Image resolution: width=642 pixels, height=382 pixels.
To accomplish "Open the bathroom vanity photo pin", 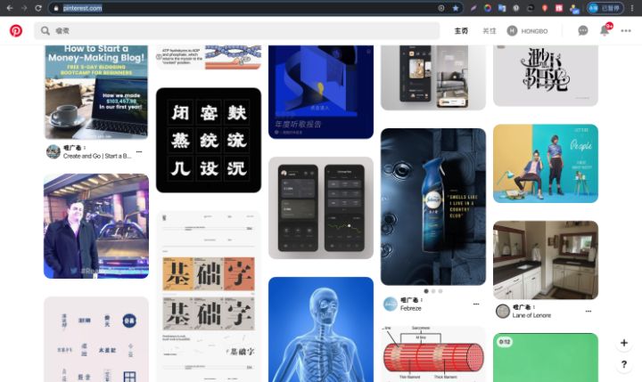I will [546, 260].
